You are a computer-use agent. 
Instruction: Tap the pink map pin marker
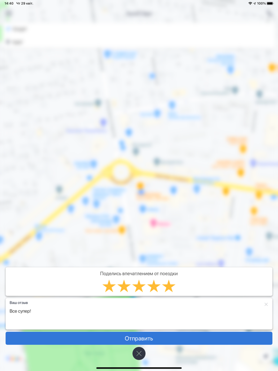[x=153, y=223]
